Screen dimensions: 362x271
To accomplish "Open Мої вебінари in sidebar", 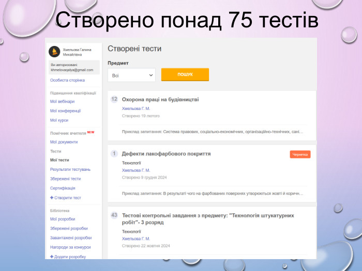I will [63, 101].
